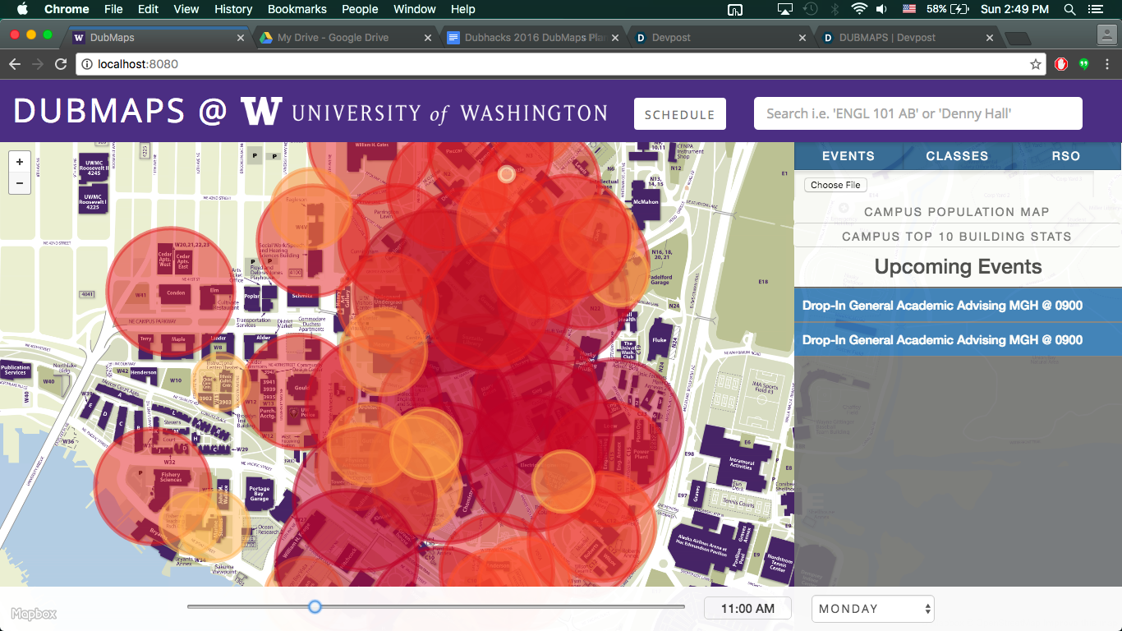This screenshot has height=631, width=1122.
Task: Click the Bluetooth icon in the menu bar
Action: pos(836,9)
